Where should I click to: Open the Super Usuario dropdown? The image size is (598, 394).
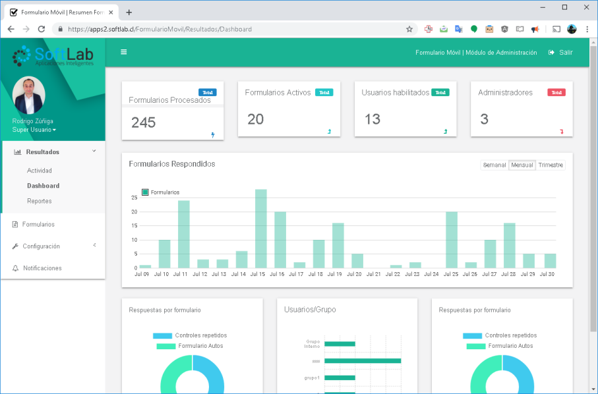(34, 130)
